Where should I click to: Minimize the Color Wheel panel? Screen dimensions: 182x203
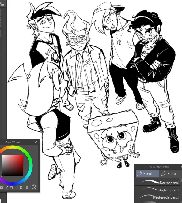[x=31, y=143]
